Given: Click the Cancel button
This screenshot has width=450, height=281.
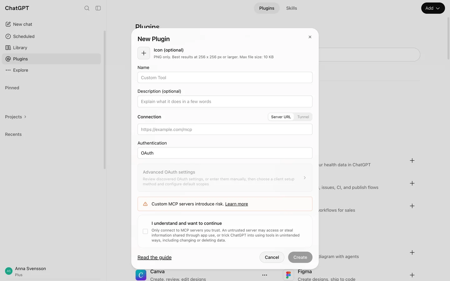Looking at the screenshot, I should pos(272,257).
